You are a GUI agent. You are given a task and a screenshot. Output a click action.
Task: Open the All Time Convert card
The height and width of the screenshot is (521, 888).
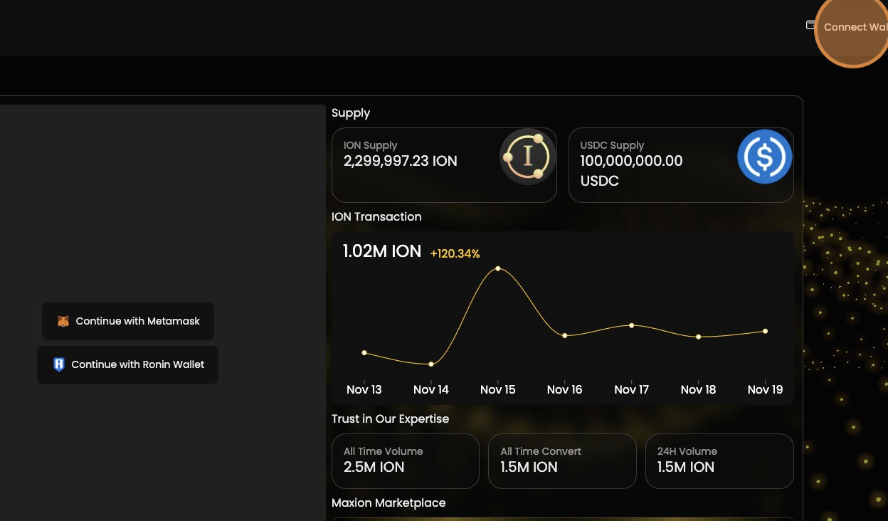tap(561, 461)
